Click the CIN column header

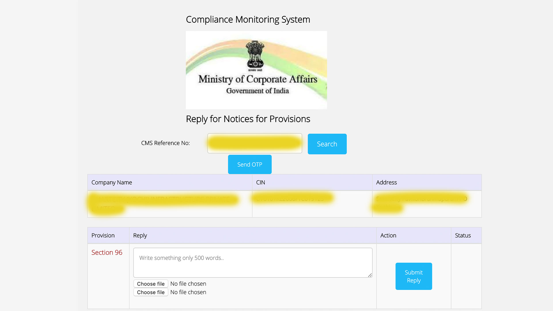tap(260, 182)
